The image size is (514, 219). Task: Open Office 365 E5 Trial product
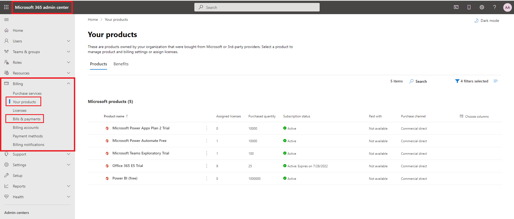click(x=128, y=166)
